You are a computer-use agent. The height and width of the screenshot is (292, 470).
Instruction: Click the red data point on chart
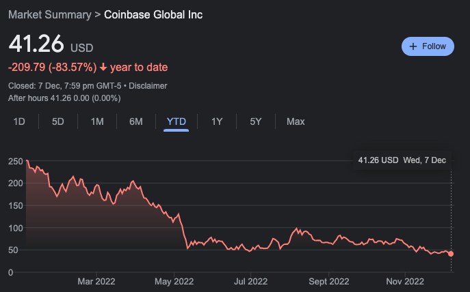coord(451,254)
